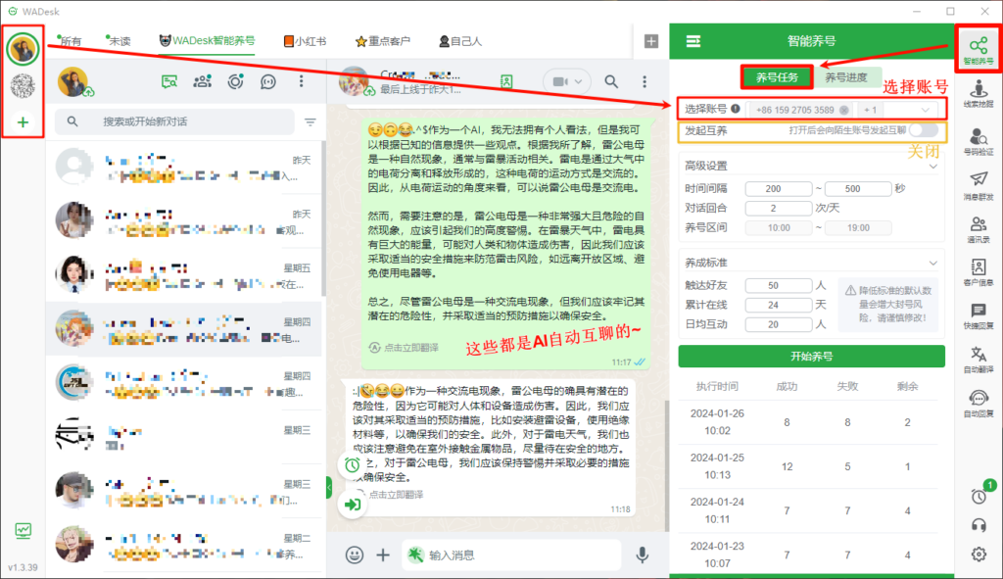Image resolution: width=1003 pixels, height=579 pixels.
Task: Edit the 时间间隔 minimum field 200
Action: click(779, 189)
